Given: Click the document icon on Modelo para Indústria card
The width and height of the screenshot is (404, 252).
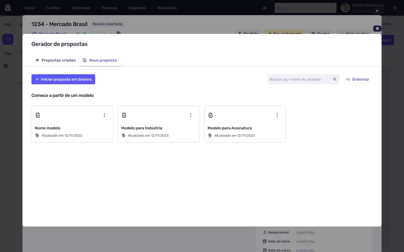Looking at the screenshot, I should [x=124, y=115].
